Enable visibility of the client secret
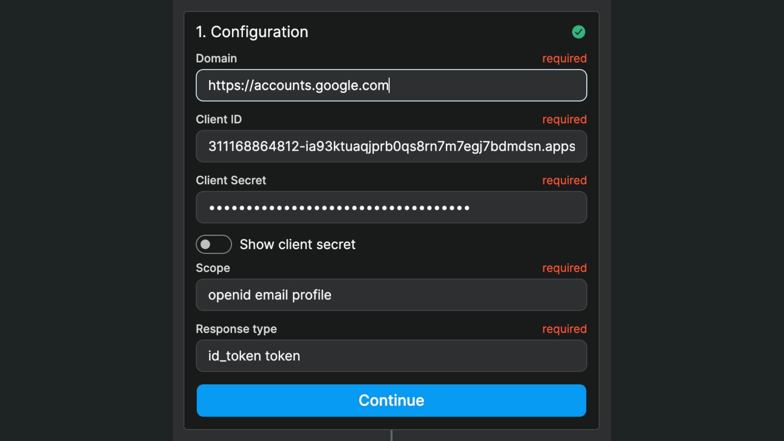The width and height of the screenshot is (784, 441). [214, 244]
